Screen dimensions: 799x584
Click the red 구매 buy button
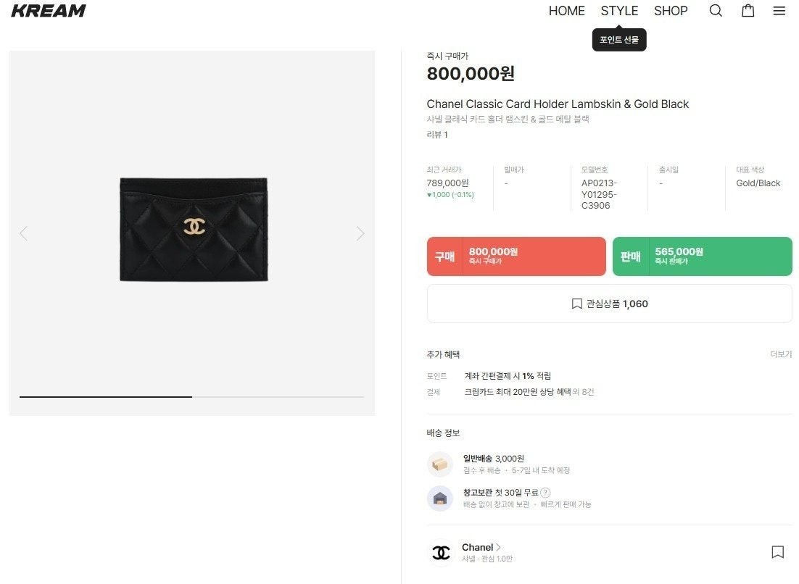(x=516, y=256)
